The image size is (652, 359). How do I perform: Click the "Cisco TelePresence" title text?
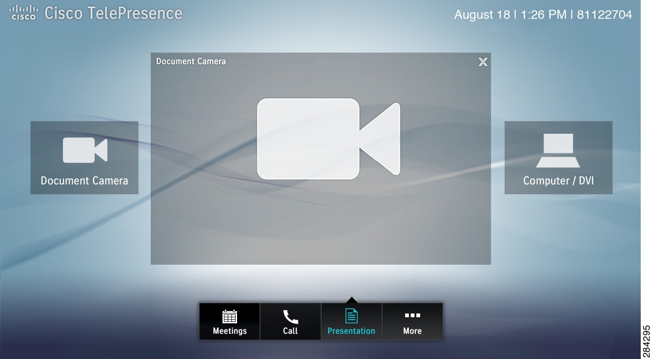coord(113,13)
